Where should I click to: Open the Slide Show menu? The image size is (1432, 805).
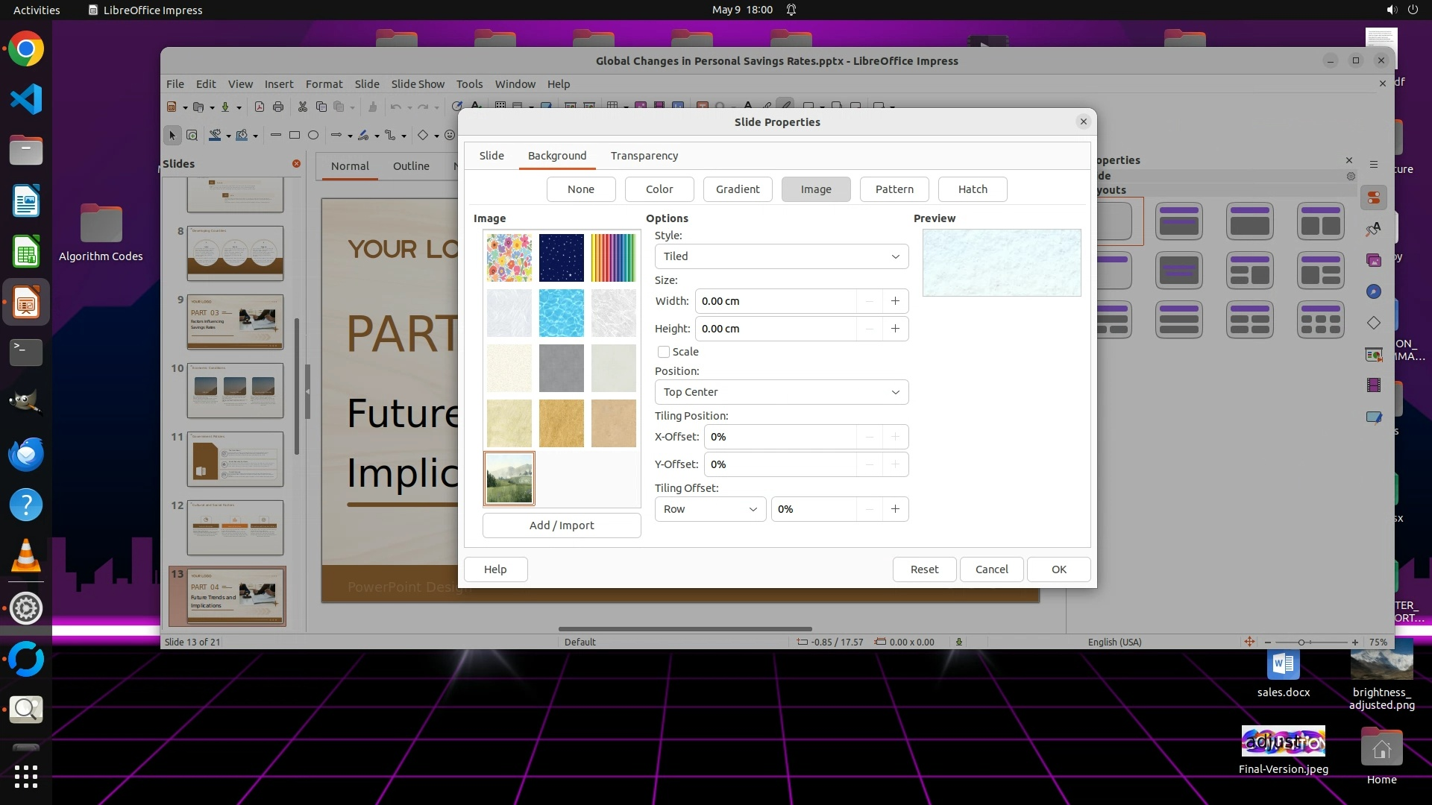pos(417,84)
